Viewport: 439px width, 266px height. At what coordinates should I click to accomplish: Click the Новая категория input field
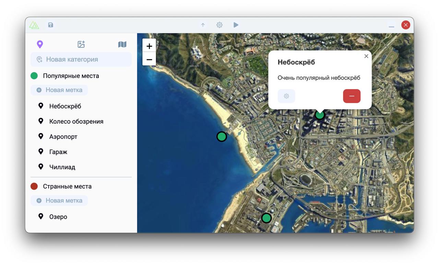tap(81, 59)
